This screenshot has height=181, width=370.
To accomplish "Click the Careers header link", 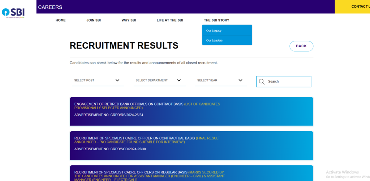I will [x=50, y=7].
